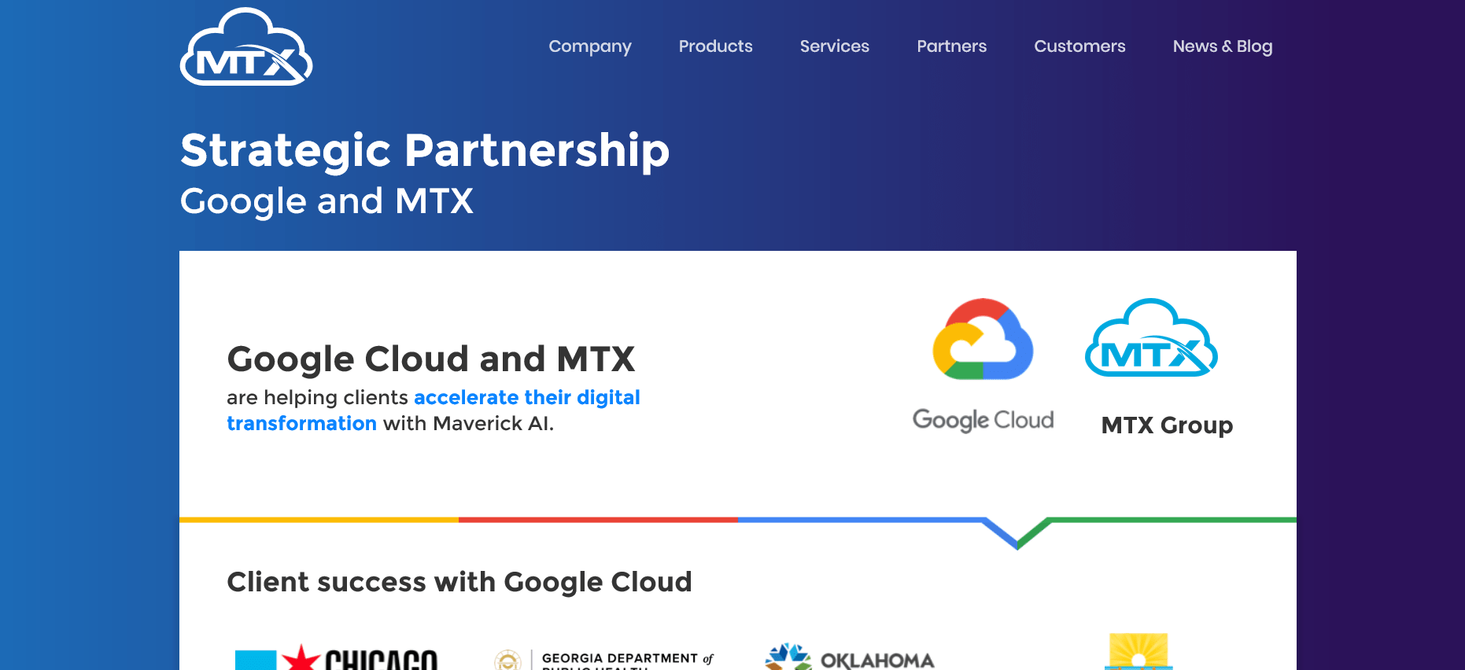Image resolution: width=1465 pixels, height=670 pixels.
Task: Open the Products menu
Action: [716, 46]
